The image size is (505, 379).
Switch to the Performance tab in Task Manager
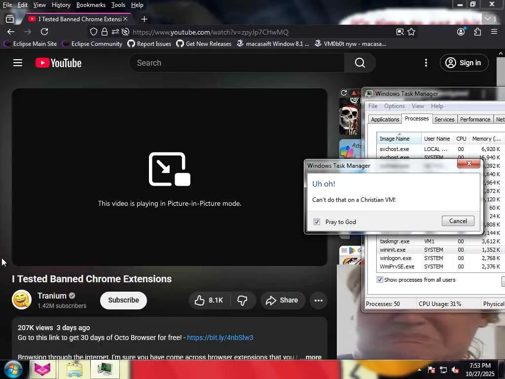click(475, 119)
